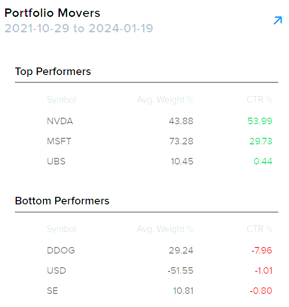Click Avg. Weight % header in Bottom Performers
289x307 pixels.
click(165, 229)
